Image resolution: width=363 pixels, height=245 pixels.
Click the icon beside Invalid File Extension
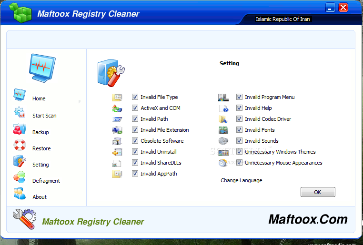point(117,130)
